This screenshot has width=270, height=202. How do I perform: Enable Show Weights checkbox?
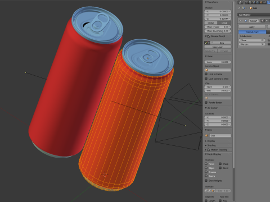click(206, 180)
